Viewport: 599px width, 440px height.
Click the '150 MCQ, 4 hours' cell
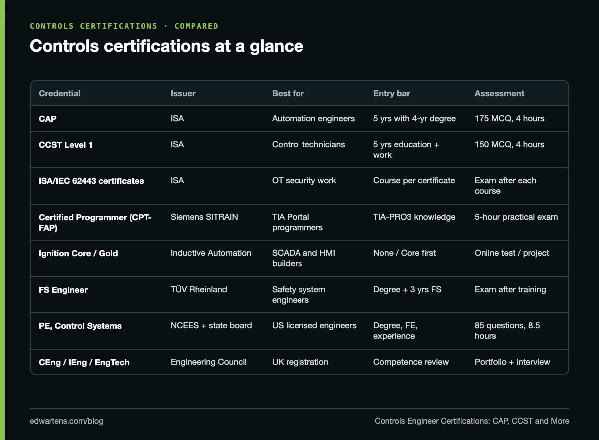pyautogui.click(x=509, y=144)
